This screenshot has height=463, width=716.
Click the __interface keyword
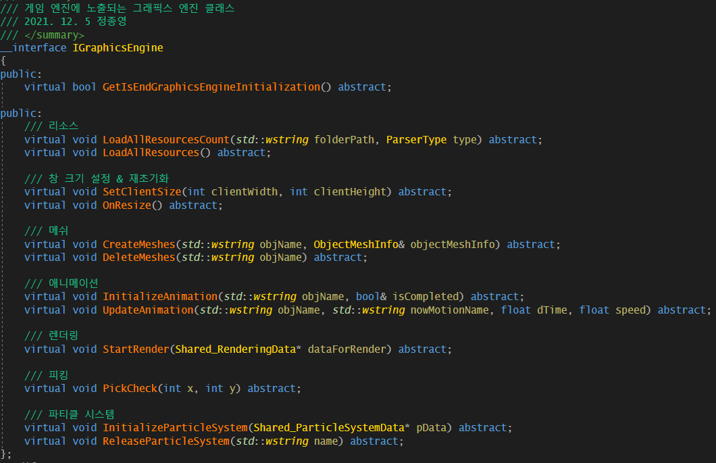[x=33, y=48]
